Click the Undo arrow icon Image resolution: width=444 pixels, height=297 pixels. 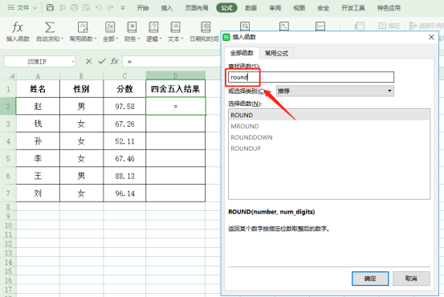point(98,8)
